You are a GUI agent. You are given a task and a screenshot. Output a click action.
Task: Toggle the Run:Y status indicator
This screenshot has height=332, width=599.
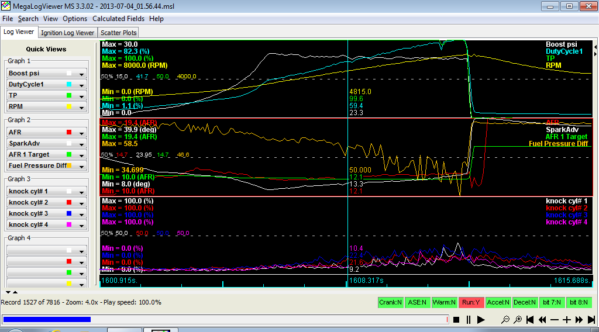471,302
